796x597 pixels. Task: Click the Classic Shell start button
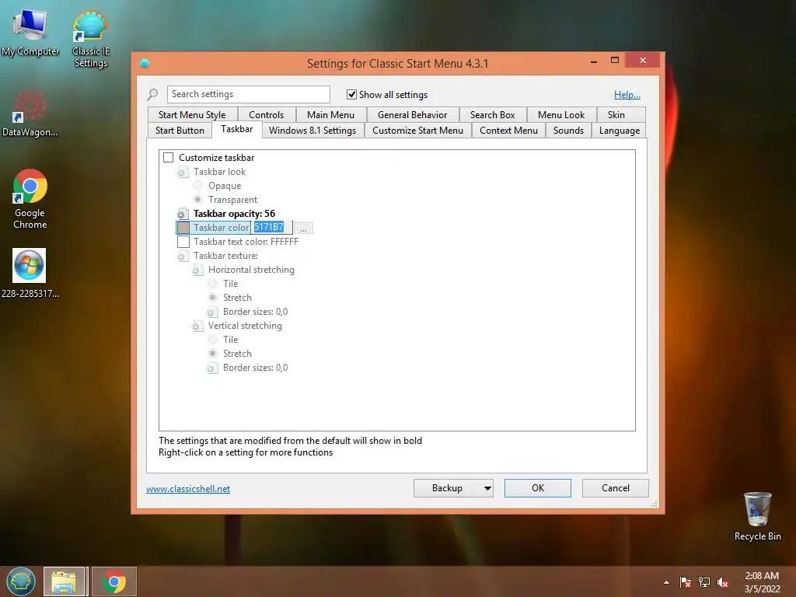[x=20, y=581]
